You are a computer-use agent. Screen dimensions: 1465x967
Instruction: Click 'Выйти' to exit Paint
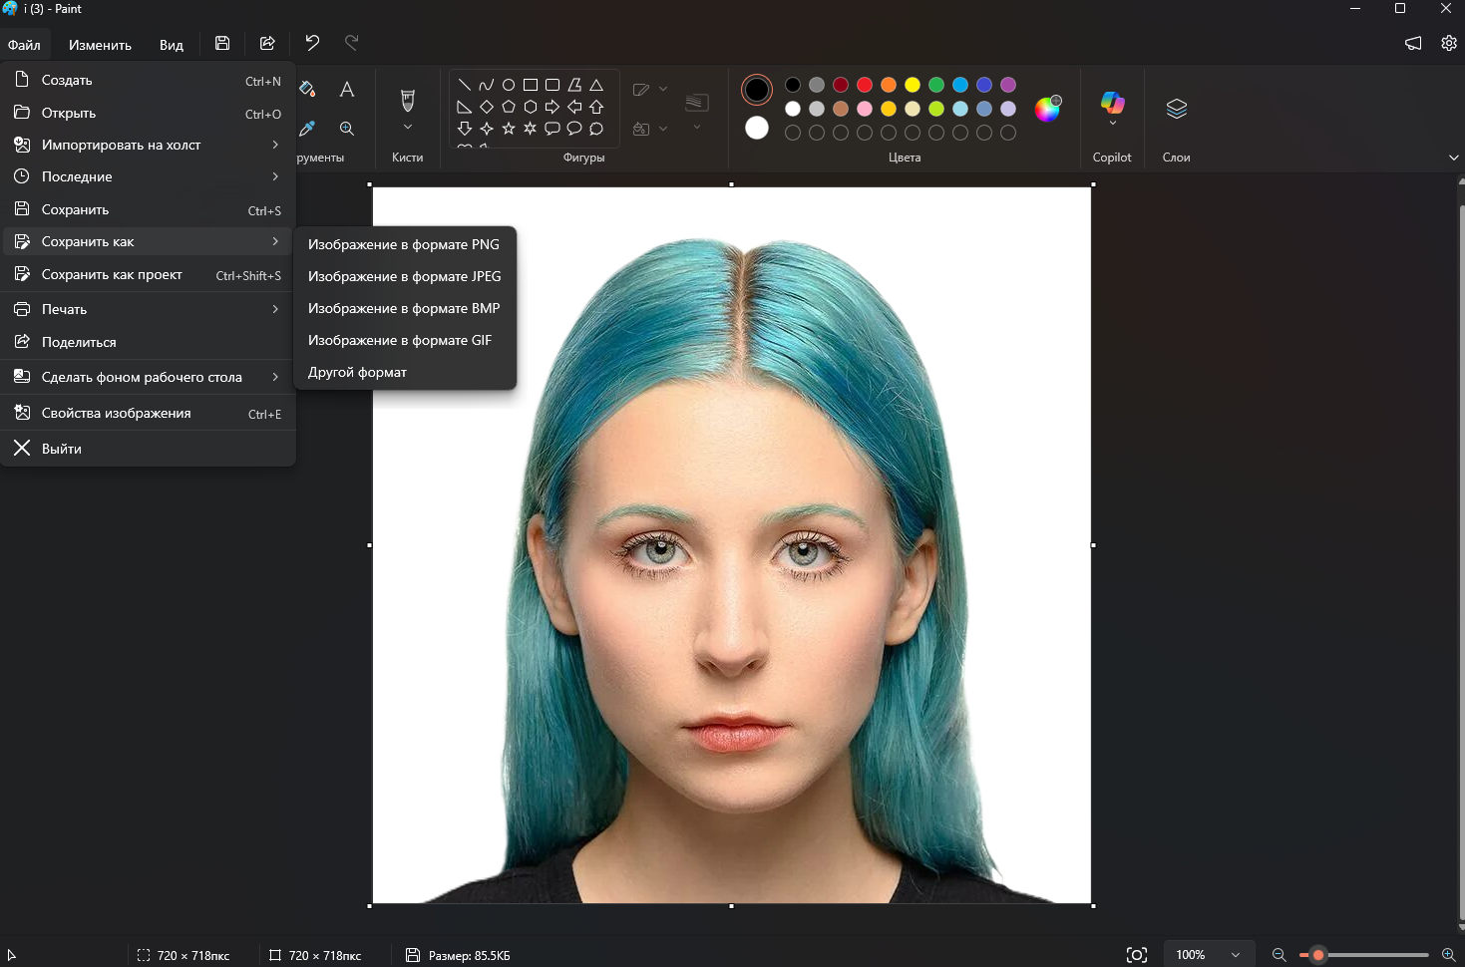[x=149, y=449]
